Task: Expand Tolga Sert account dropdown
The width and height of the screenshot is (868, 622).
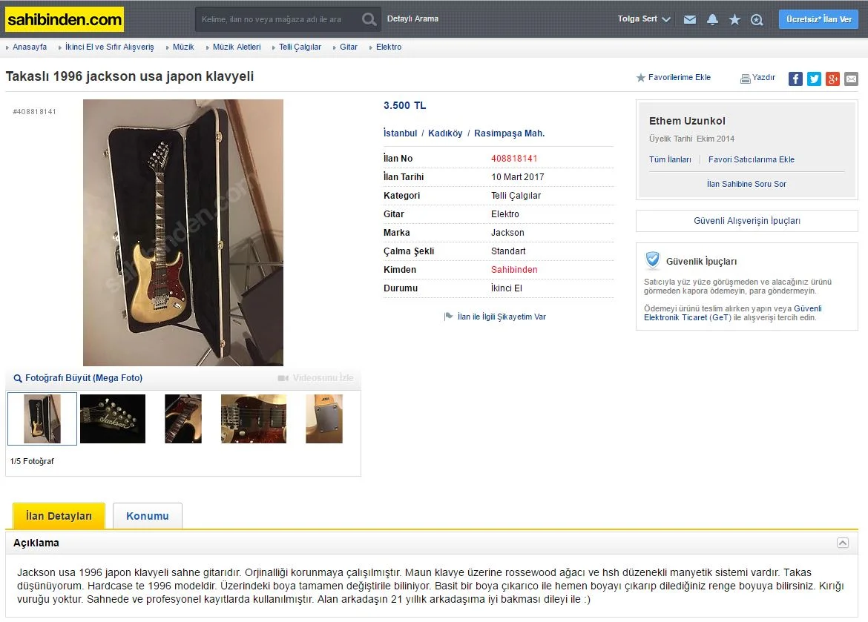Action: coord(644,19)
